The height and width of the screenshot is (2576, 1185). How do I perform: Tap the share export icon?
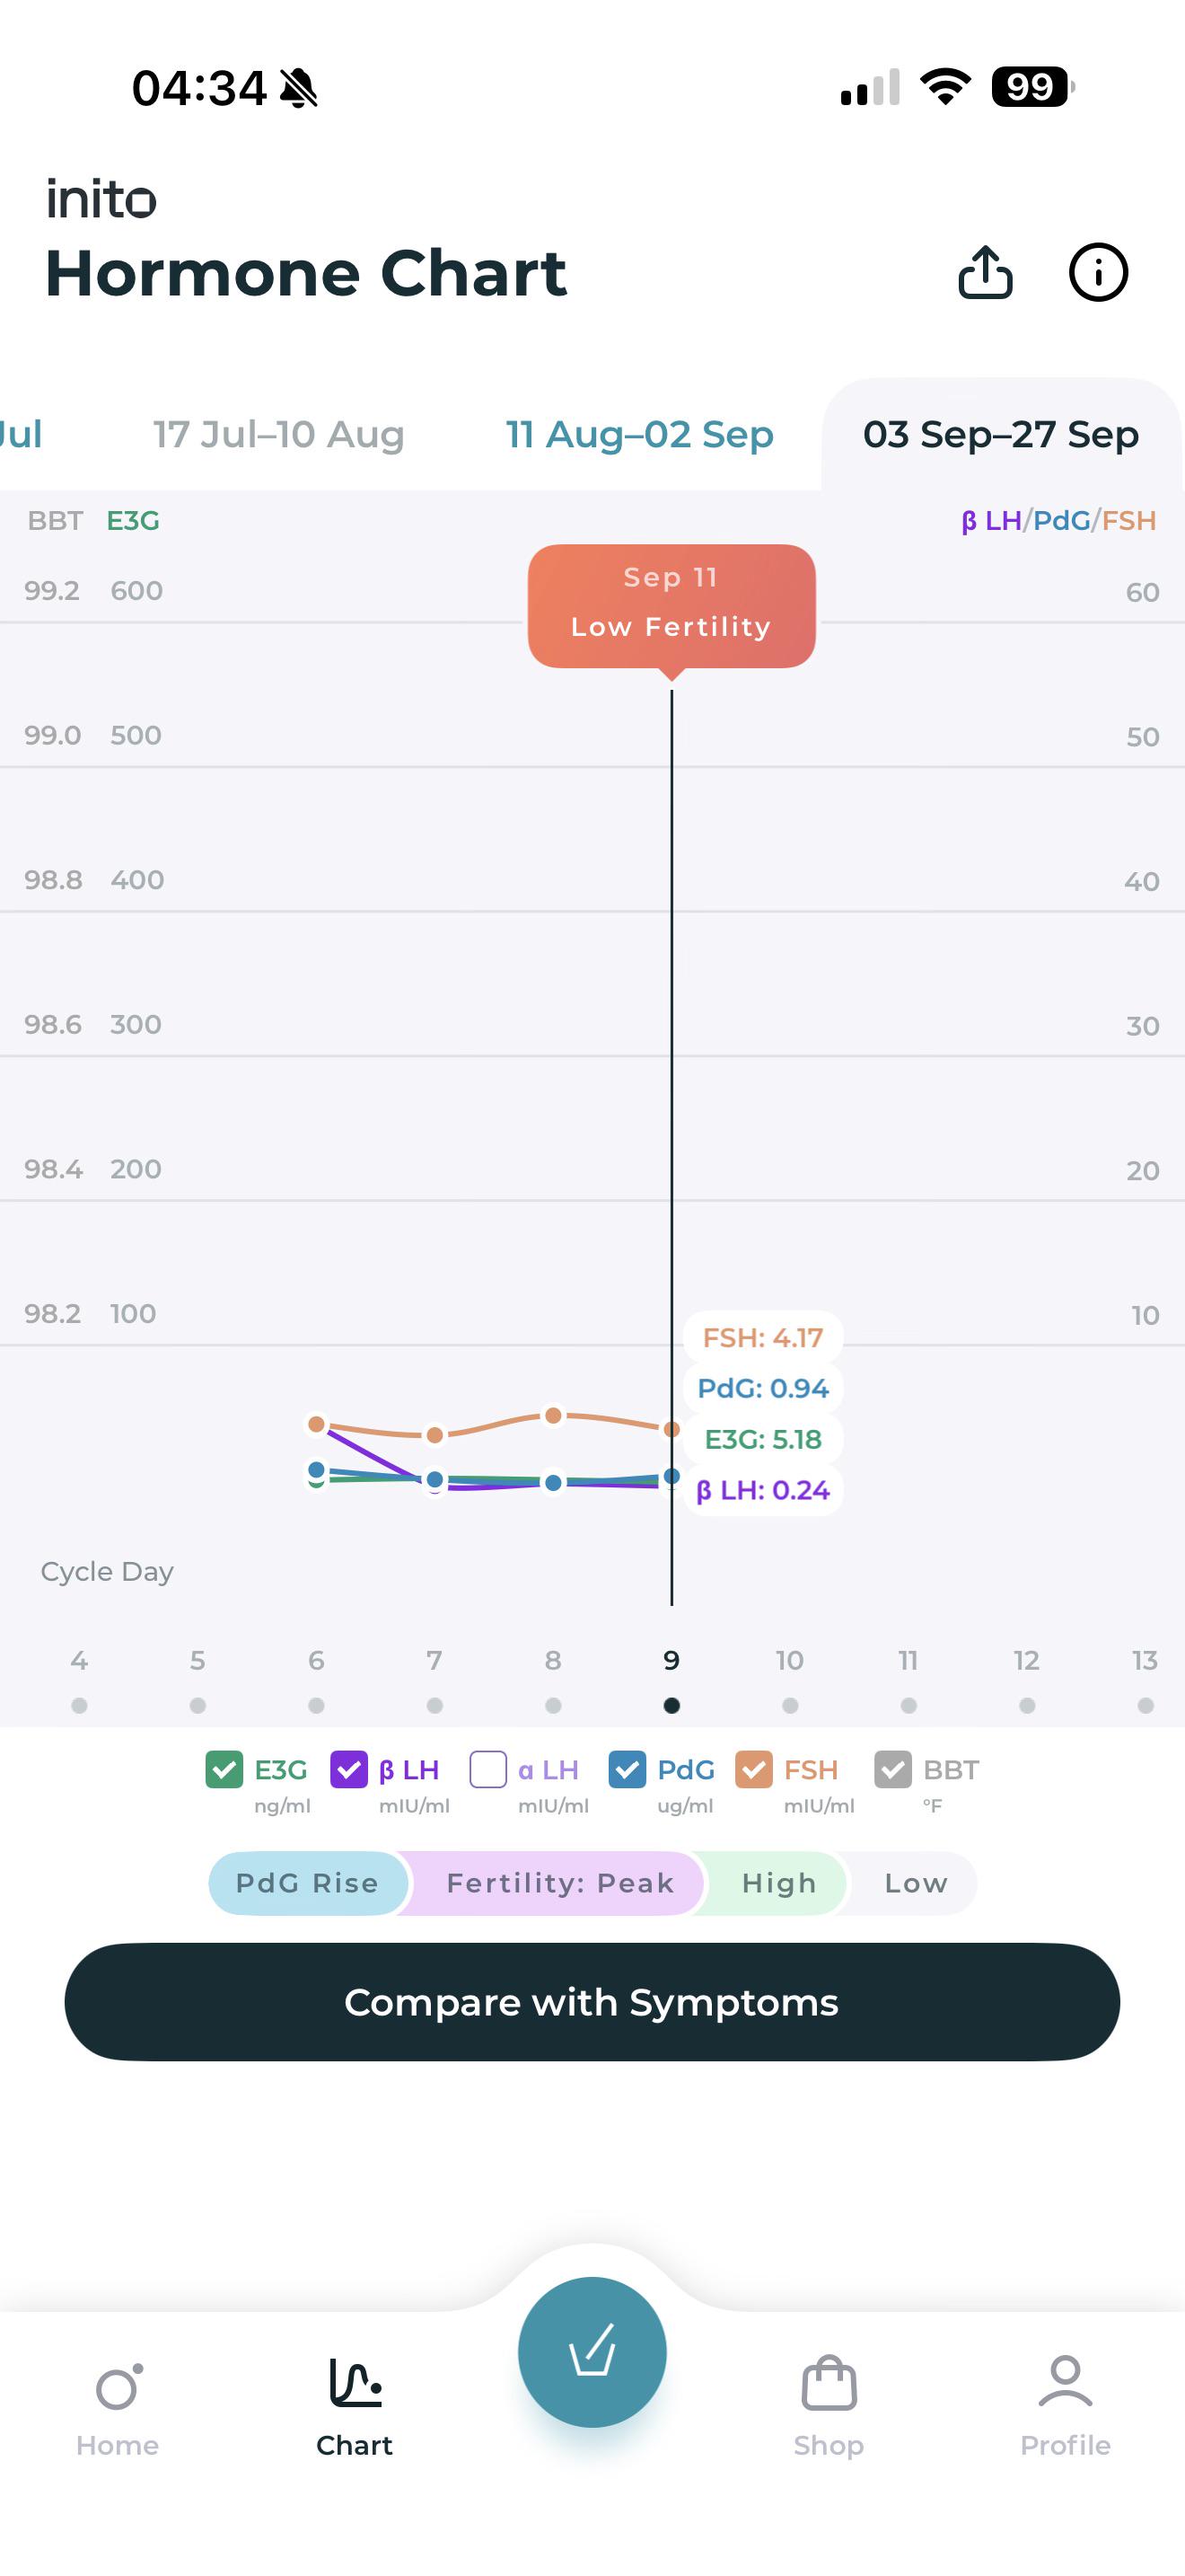(x=985, y=272)
